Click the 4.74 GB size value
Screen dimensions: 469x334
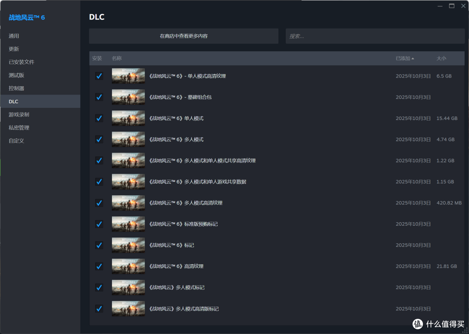click(446, 139)
